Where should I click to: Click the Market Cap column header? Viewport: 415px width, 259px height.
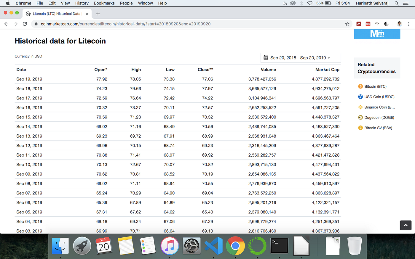pos(327,70)
